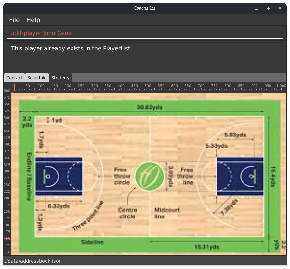Open the Help menu
This screenshot has height=269, width=290.
[x=33, y=20]
